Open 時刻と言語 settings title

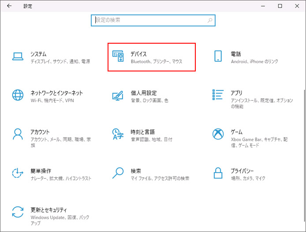pyautogui.click(x=143, y=132)
